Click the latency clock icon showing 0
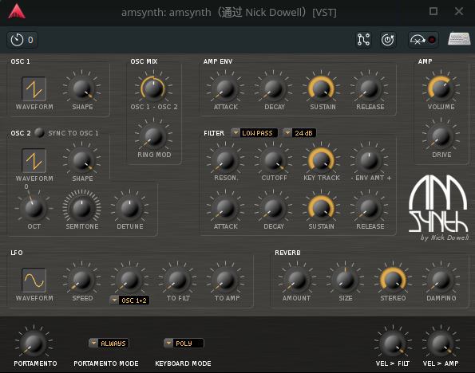475x373 pixels. pos(22,40)
